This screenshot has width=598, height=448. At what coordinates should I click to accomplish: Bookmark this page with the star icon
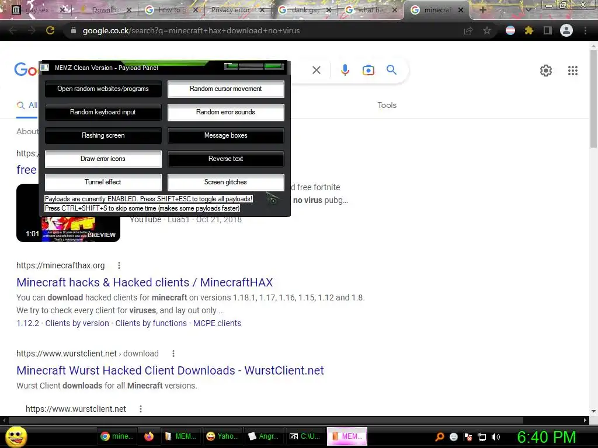pos(487,30)
